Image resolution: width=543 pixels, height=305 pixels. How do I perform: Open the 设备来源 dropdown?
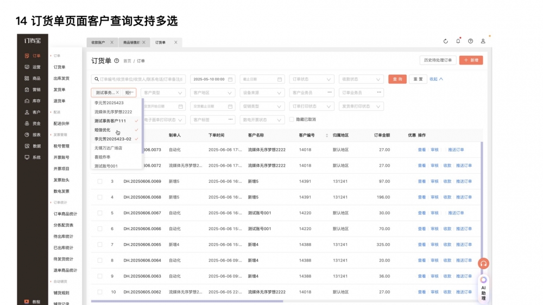point(262,93)
